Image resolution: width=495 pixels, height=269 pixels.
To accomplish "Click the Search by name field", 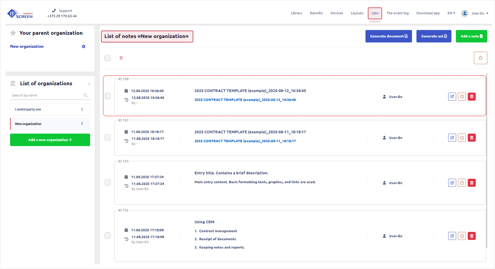I will 47,95.
